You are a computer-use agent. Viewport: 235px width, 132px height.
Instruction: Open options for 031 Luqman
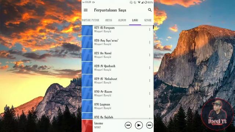point(149,106)
